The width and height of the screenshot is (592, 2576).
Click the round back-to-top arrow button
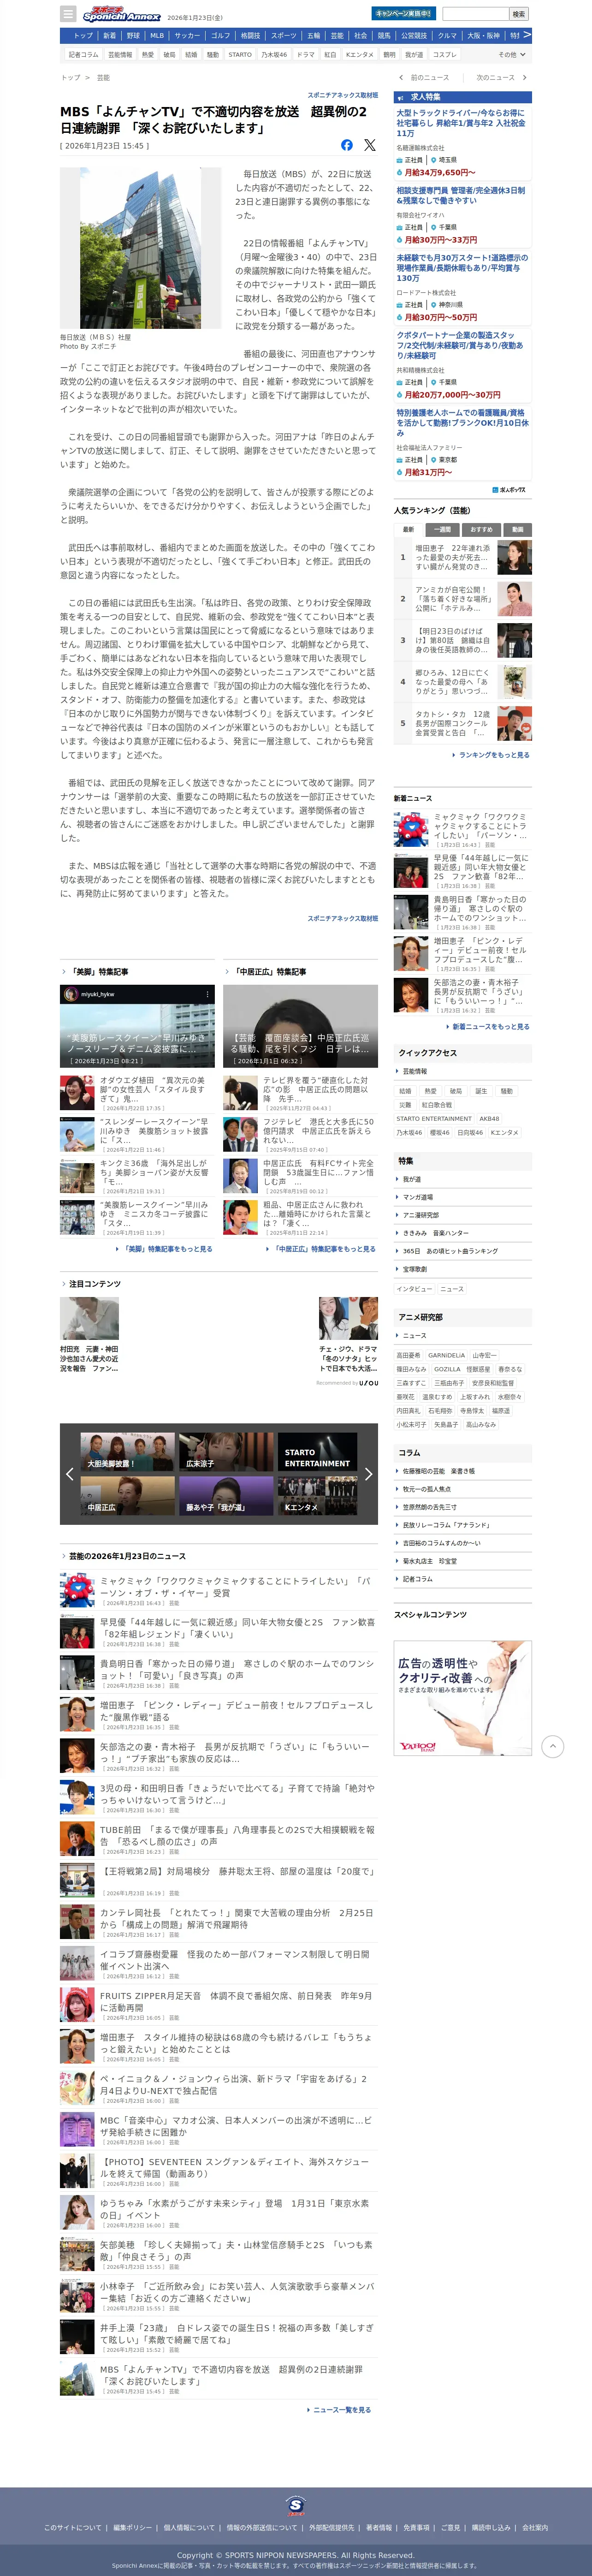point(553,1746)
